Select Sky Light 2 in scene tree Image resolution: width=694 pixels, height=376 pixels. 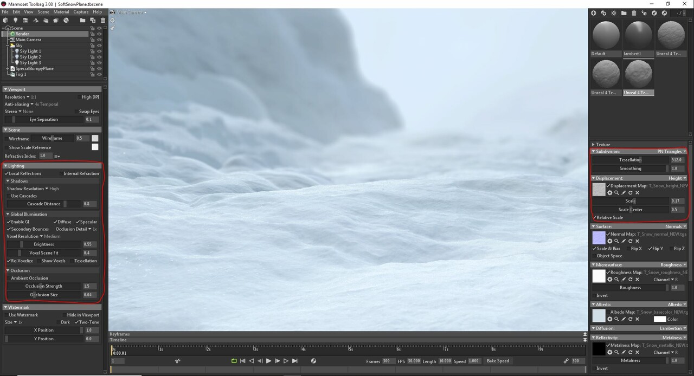pos(30,57)
